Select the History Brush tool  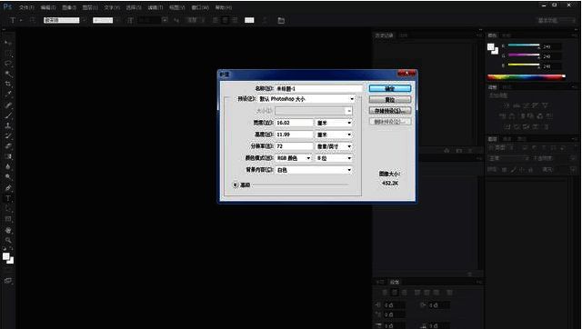point(8,135)
